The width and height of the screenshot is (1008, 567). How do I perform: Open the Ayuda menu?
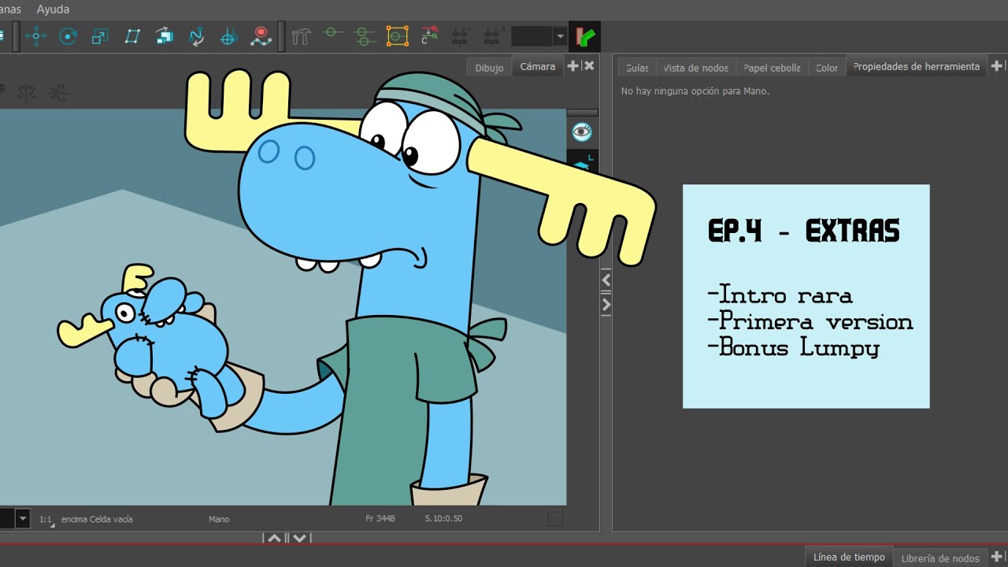[x=53, y=9]
